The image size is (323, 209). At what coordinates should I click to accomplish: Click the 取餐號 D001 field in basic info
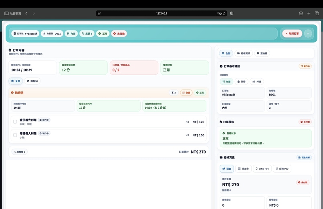coord(289,93)
